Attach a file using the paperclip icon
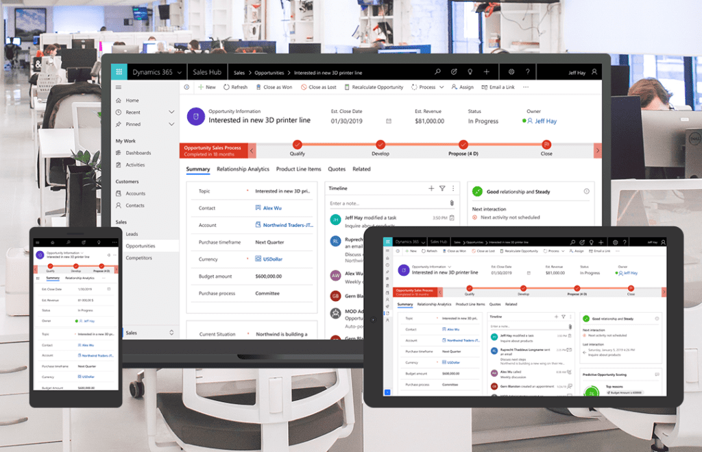The image size is (702, 452). pyautogui.click(x=452, y=203)
